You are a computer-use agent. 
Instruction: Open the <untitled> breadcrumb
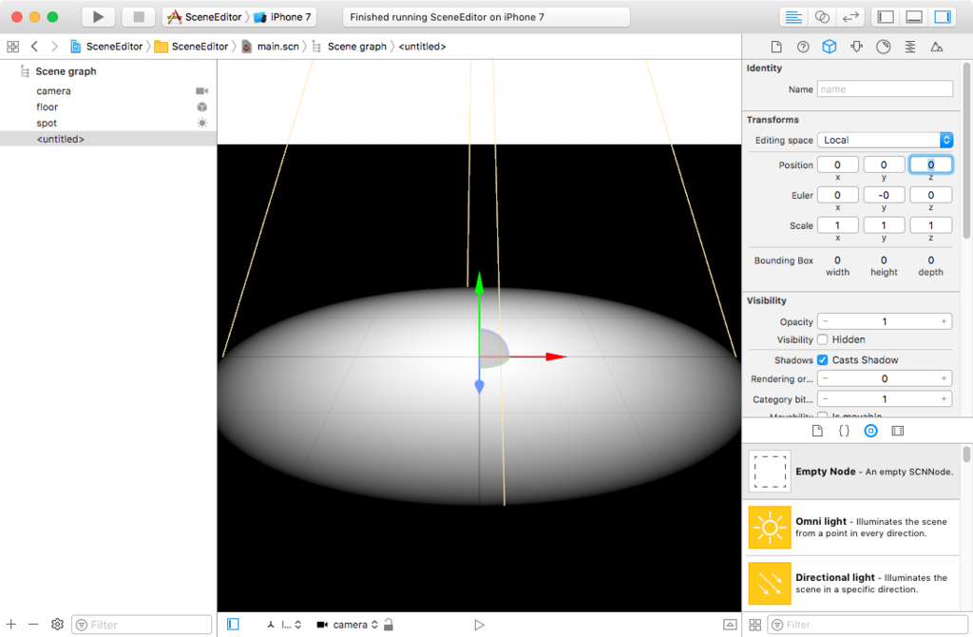pyautogui.click(x=422, y=47)
